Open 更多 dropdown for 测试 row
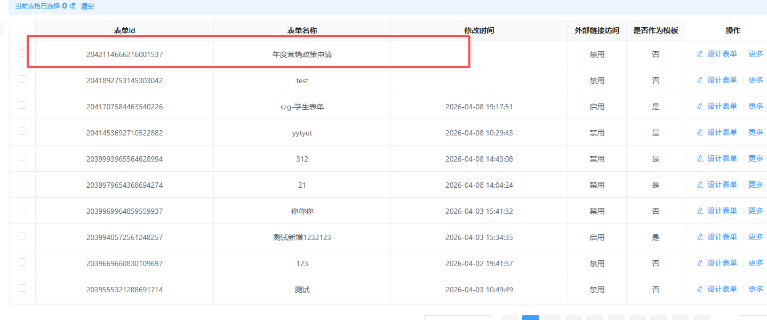 (756, 289)
